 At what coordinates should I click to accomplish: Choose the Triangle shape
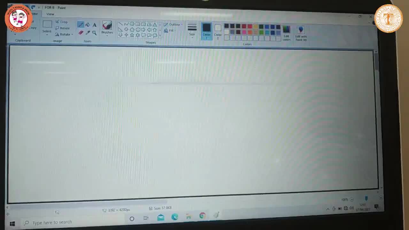(155, 25)
